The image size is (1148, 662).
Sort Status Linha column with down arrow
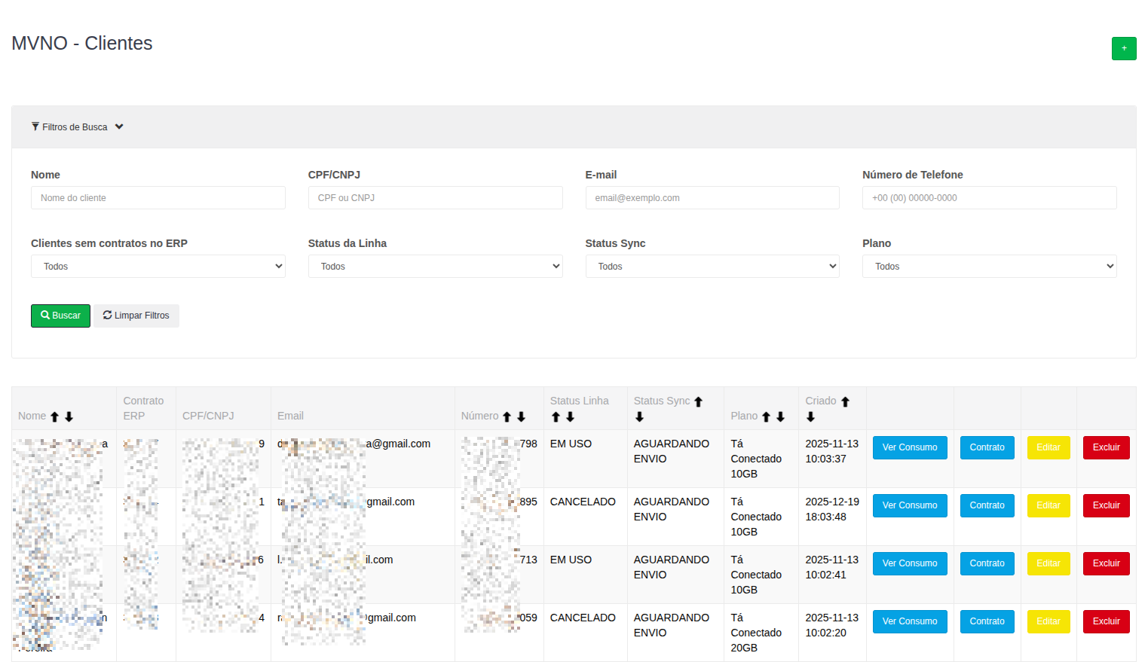(x=570, y=416)
